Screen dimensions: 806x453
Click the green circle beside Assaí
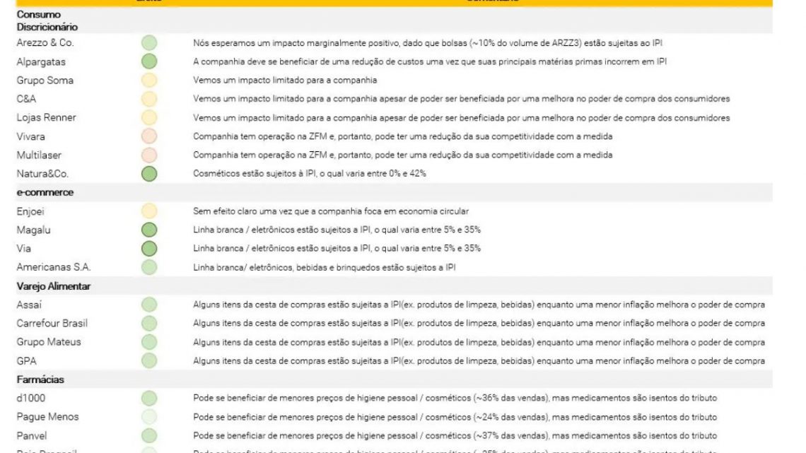click(x=149, y=305)
